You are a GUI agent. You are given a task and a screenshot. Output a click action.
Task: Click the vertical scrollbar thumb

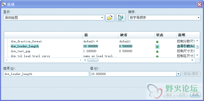point(197,47)
